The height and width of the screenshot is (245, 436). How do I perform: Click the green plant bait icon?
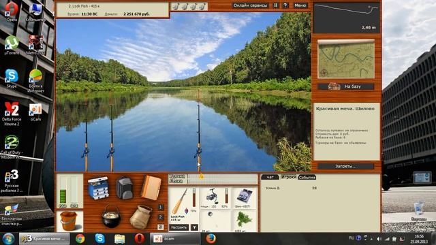(244, 219)
